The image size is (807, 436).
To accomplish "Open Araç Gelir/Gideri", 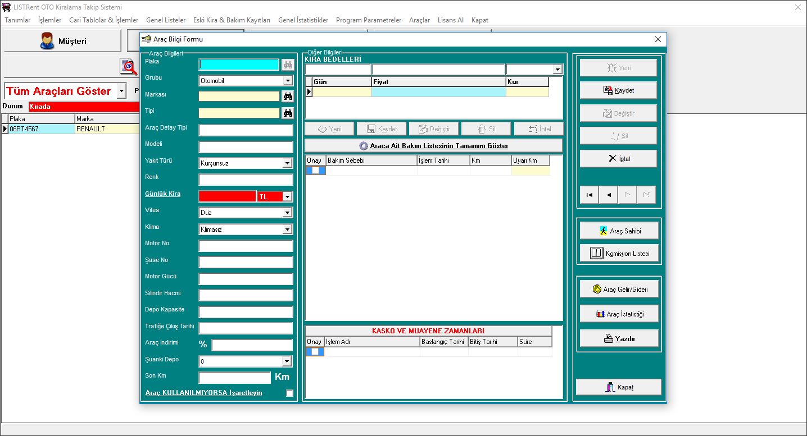I will (x=619, y=290).
